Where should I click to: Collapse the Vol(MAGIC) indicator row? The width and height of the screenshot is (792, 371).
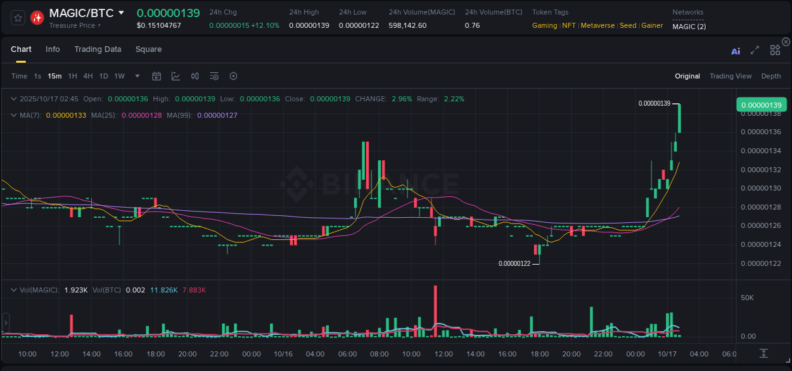tap(14, 289)
